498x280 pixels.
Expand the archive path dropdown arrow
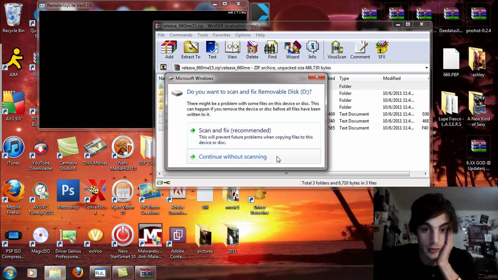(x=426, y=68)
